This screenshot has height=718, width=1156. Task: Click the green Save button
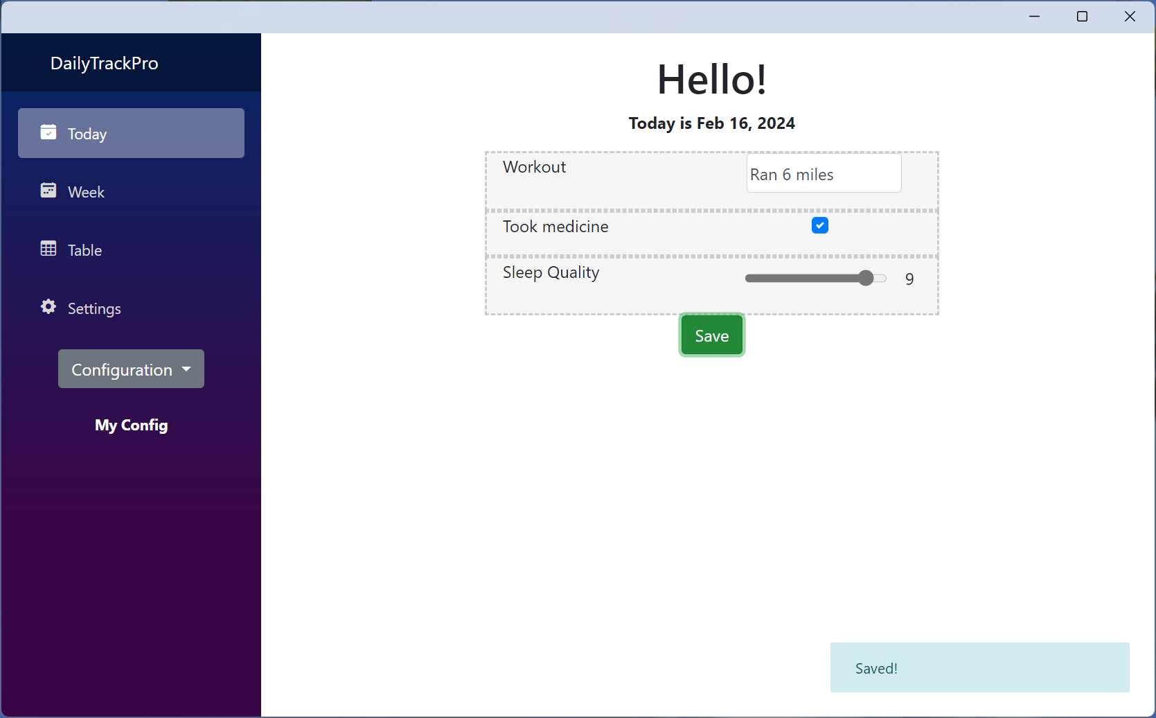pyautogui.click(x=712, y=335)
